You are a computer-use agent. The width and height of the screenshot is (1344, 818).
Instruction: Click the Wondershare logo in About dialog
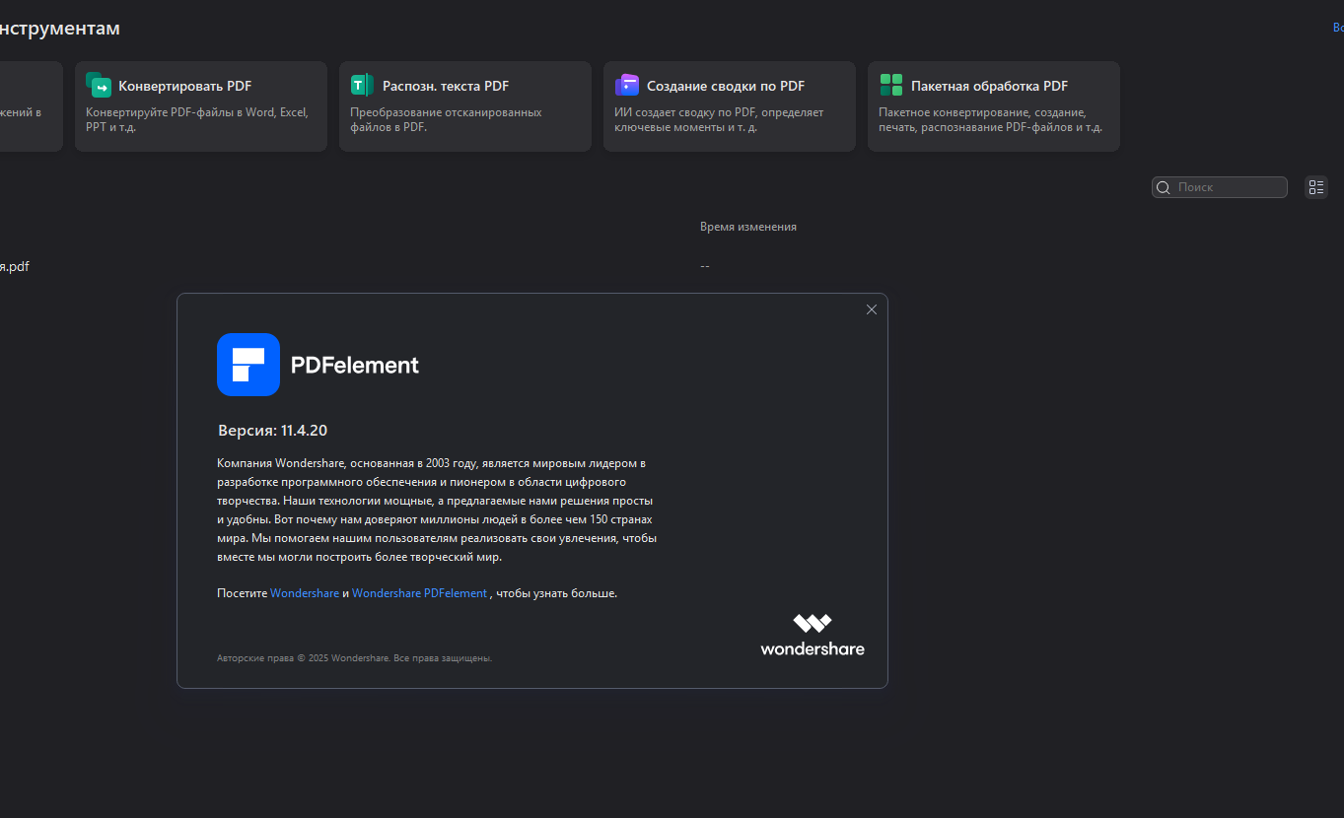813,635
